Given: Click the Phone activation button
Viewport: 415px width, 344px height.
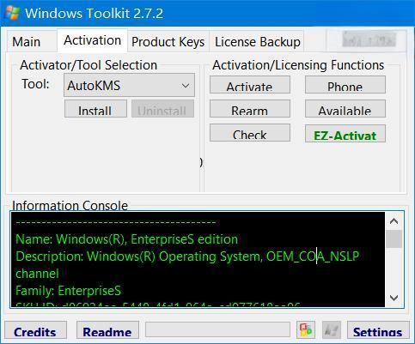Looking at the screenshot, I should pos(345,85).
